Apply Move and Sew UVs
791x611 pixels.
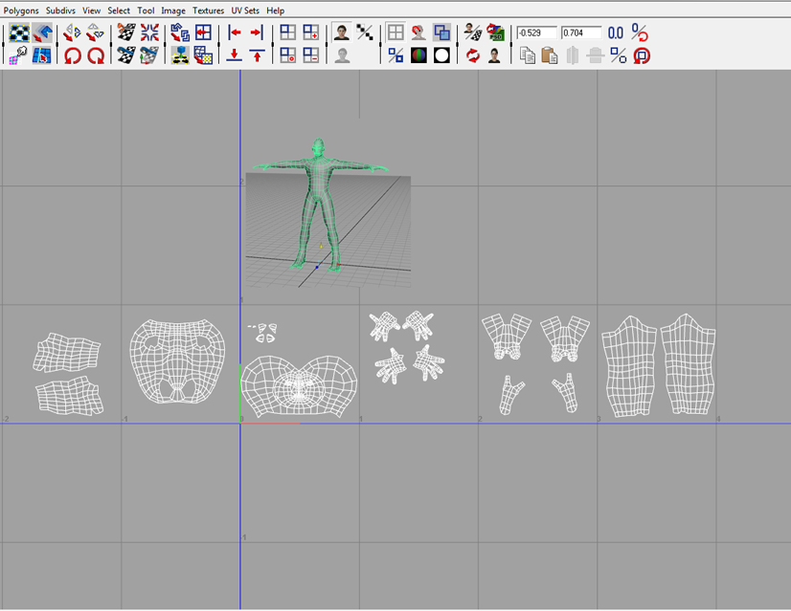[147, 55]
